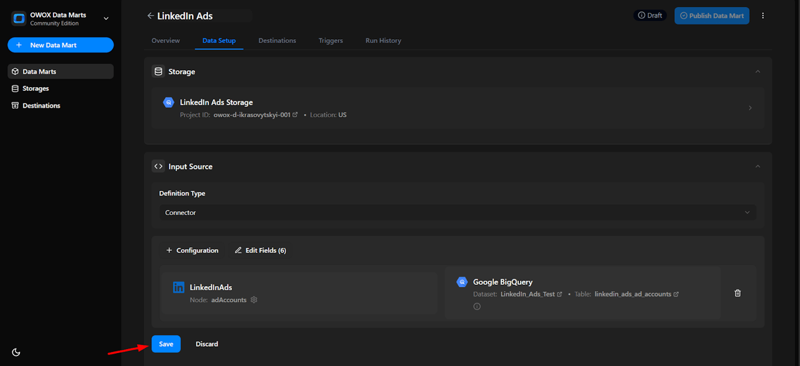Viewport: 800px width, 366px height.
Task: Open the three-dot more options menu
Action: click(x=763, y=16)
